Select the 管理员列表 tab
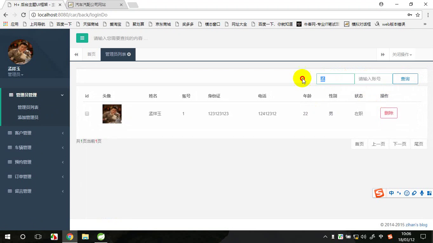 pyautogui.click(x=116, y=54)
